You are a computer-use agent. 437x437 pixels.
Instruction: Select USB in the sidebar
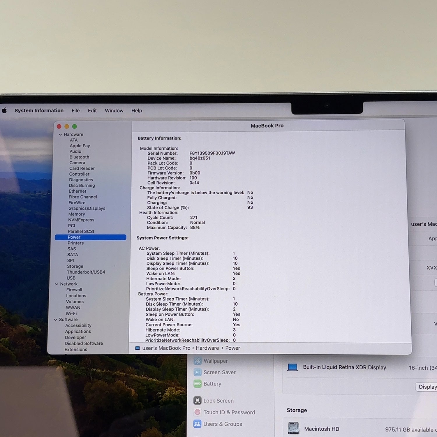click(x=71, y=278)
